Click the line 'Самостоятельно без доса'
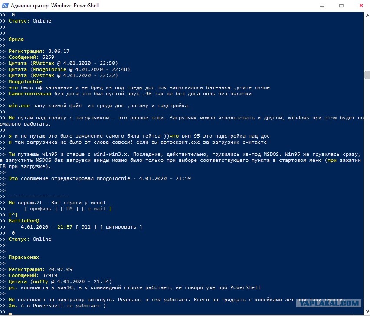The width and height of the screenshot is (370, 316). tap(130, 94)
